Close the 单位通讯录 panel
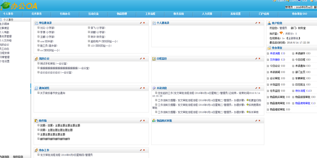The image size is (317, 158). click(x=144, y=23)
